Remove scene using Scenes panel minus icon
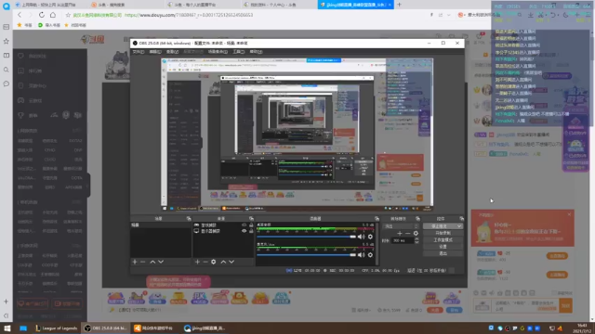This screenshot has width=595, height=334. coord(142,262)
